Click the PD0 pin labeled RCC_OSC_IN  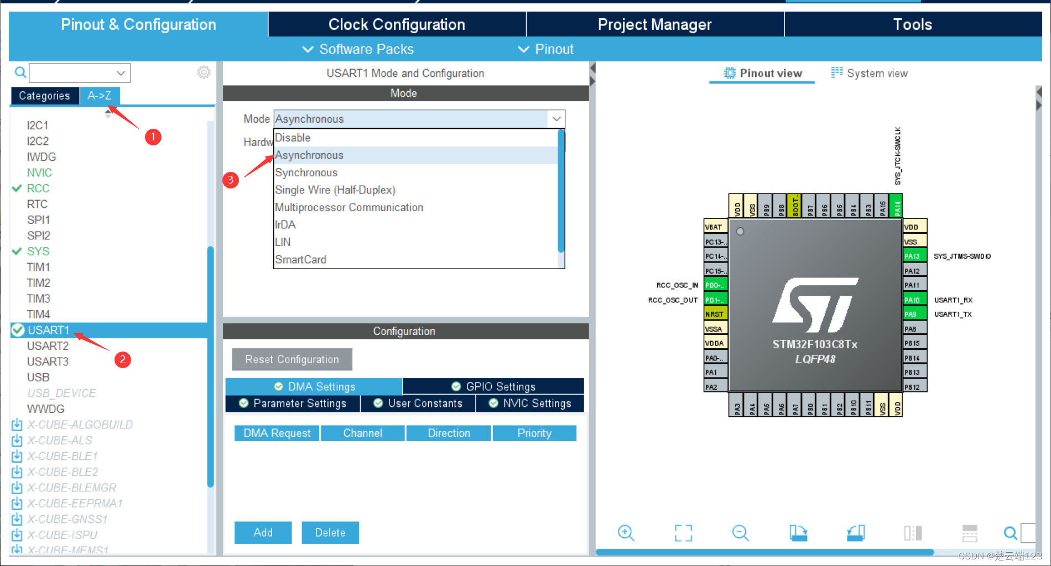(716, 285)
